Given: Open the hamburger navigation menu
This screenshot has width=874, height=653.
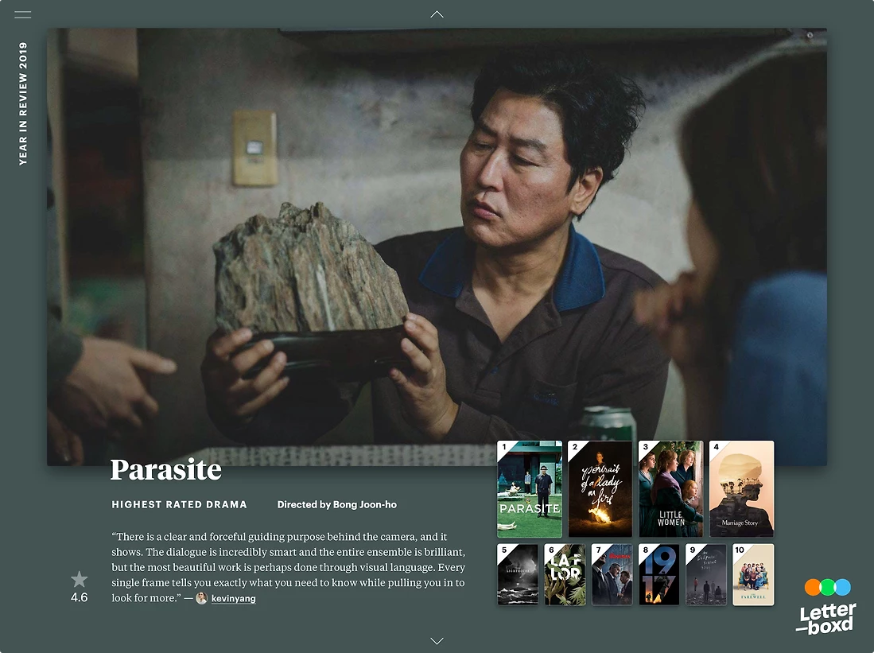Looking at the screenshot, I should [22, 14].
